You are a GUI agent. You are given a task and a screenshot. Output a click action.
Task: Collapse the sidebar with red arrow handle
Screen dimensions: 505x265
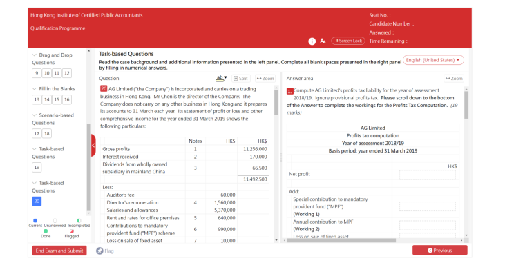click(x=93, y=146)
